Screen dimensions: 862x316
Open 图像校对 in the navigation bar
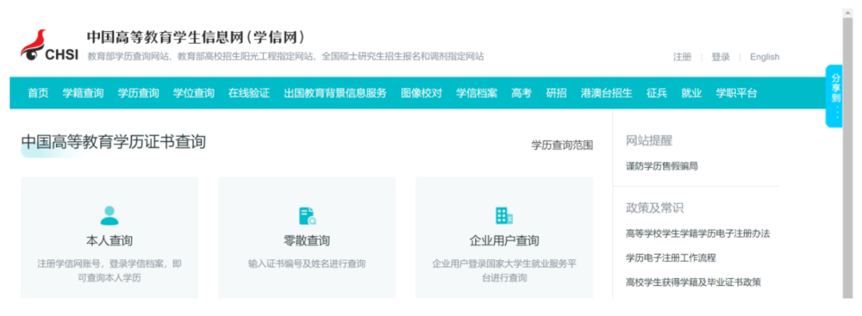coord(422,93)
